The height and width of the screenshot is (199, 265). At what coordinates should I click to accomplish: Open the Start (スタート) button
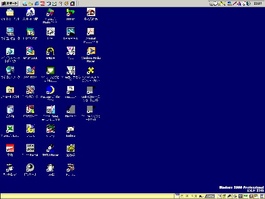[9, 4]
